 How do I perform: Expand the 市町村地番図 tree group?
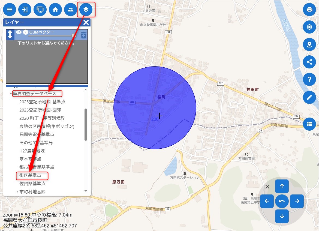[17, 192]
